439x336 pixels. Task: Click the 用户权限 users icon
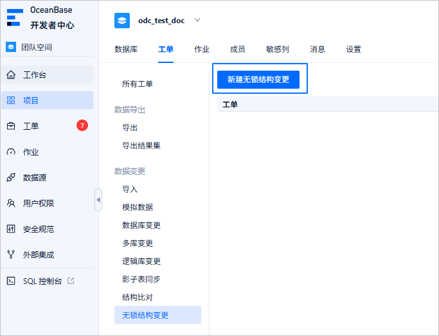point(11,203)
